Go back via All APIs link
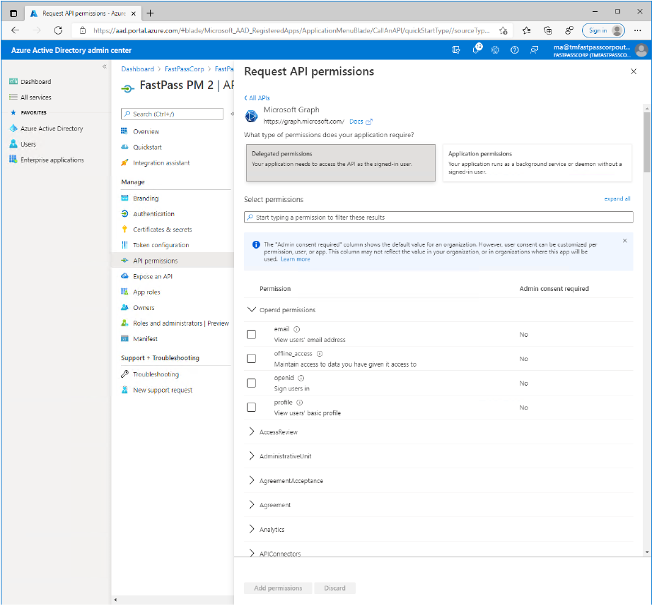The width and height of the screenshot is (652, 606). (257, 98)
